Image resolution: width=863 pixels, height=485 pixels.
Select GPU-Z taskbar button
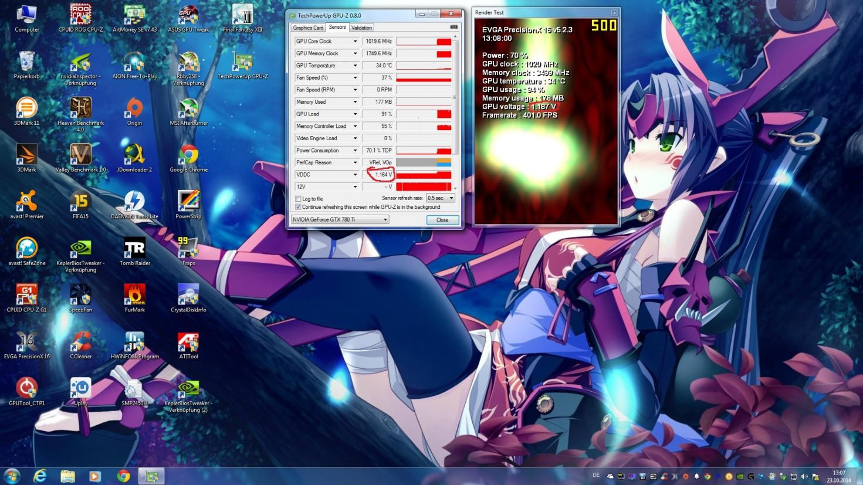click(x=151, y=476)
